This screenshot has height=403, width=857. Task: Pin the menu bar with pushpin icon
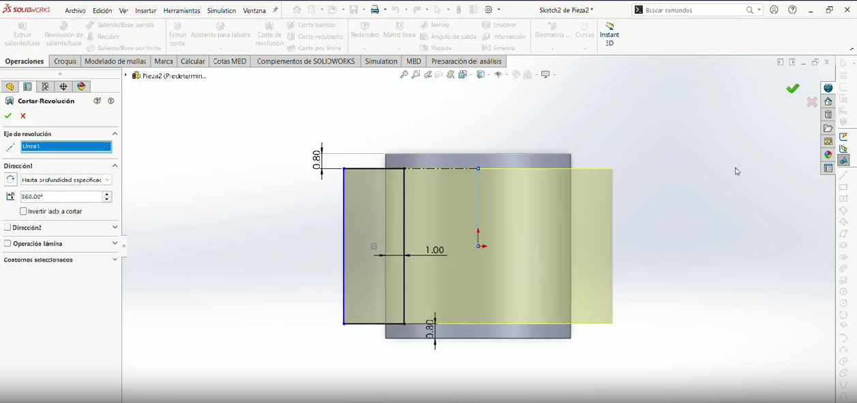tap(275, 10)
